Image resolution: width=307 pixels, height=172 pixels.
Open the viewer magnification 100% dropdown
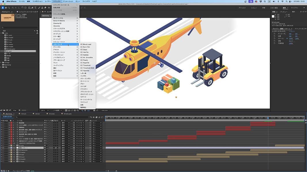44,110
